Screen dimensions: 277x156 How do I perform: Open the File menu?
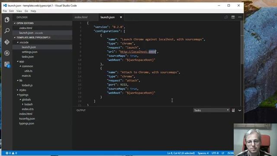click(x=5, y=11)
